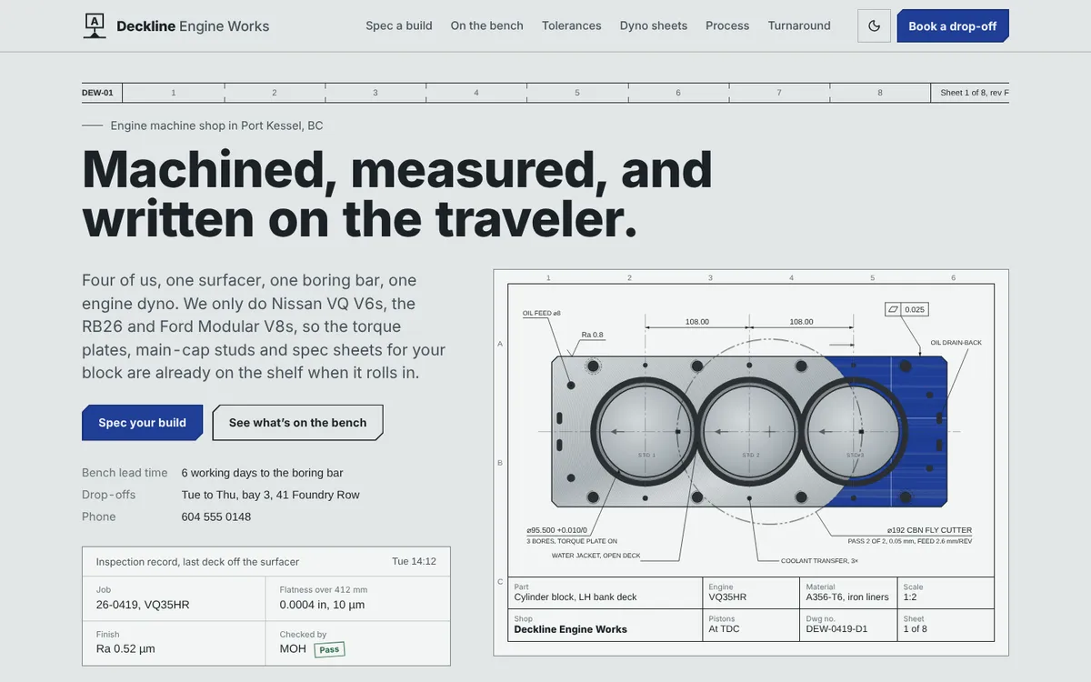The height and width of the screenshot is (682, 1091).
Task: Click 6 working days to the boring bar
Action: tap(262, 473)
